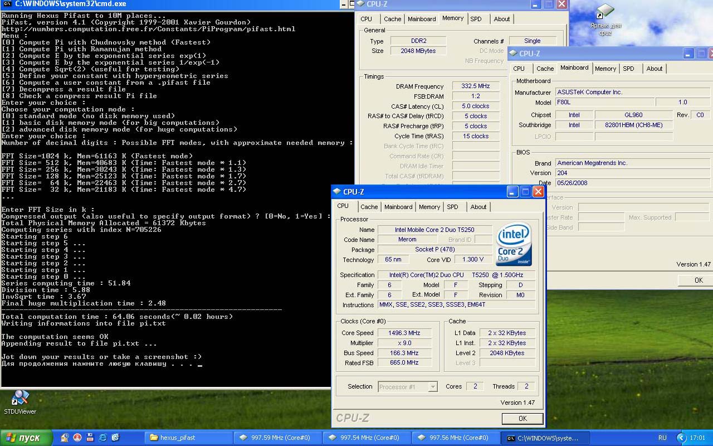Click the title bar icon of the CPU-Z Memory window
This screenshot has height=446, width=713.
coord(360,4)
